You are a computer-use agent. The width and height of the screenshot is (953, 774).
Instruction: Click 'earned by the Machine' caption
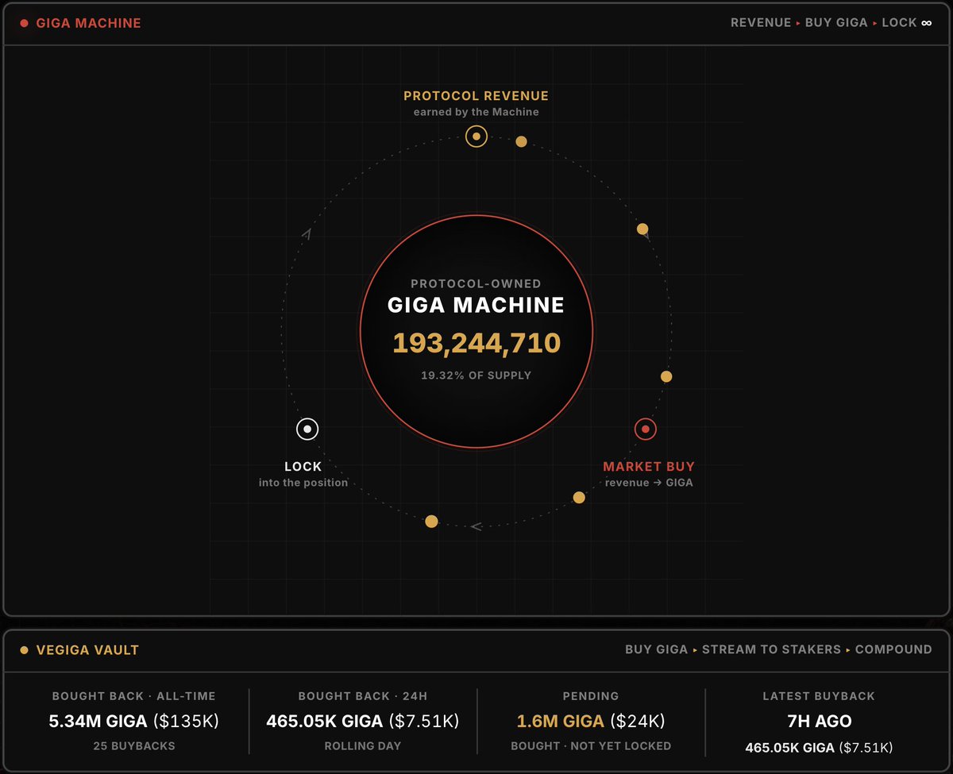[476, 112]
